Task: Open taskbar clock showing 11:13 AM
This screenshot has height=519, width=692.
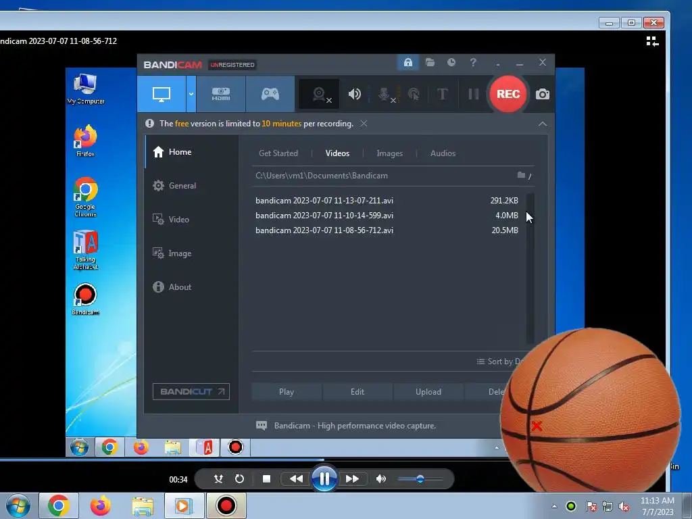Action: click(658, 506)
